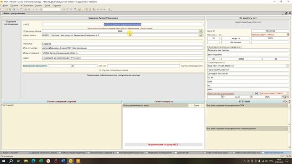292x164 pixels.
Task: Click the Save toolbar icon
Action: (10, 10)
